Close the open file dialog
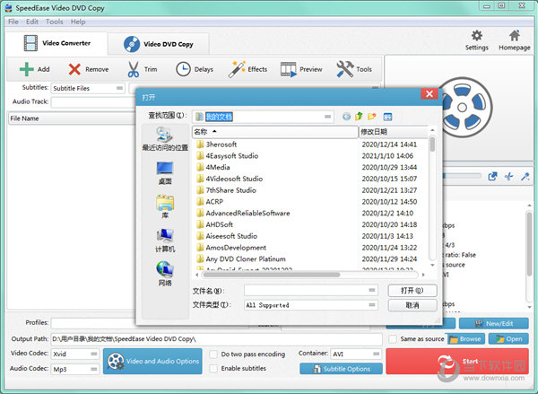Viewport: 538px width, 394px height. 430,94
